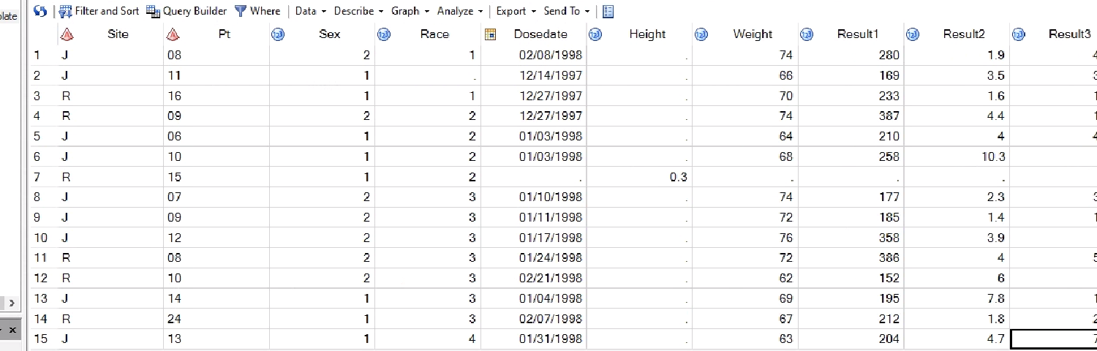Click the numeric type icon beside Sex
The width and height of the screenshot is (1097, 351).
pyautogui.click(x=278, y=34)
